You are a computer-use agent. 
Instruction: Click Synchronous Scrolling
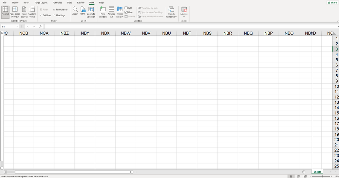click(x=150, y=12)
